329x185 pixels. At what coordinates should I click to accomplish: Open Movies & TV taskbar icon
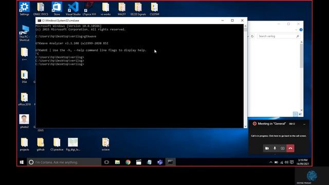pos(139,162)
